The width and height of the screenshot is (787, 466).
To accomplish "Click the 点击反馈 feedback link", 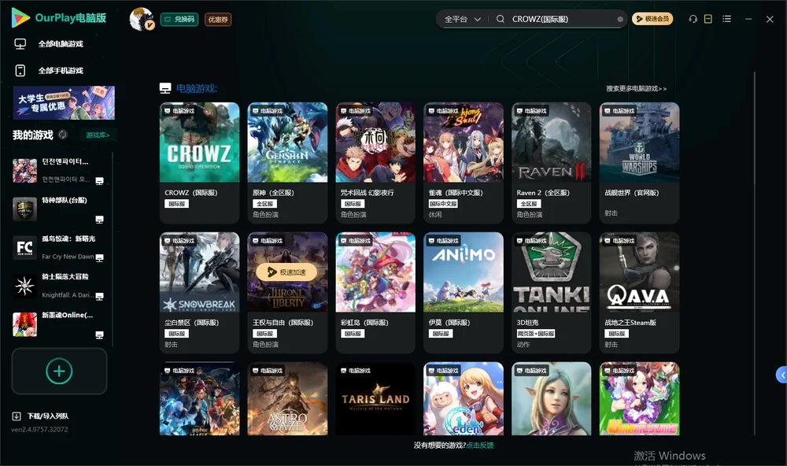I will [480, 445].
